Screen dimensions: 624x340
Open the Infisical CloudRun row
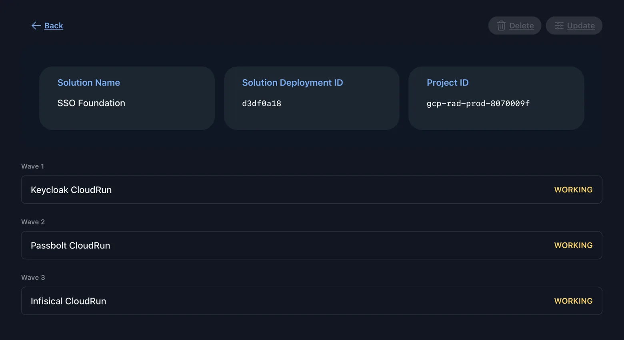pos(312,301)
